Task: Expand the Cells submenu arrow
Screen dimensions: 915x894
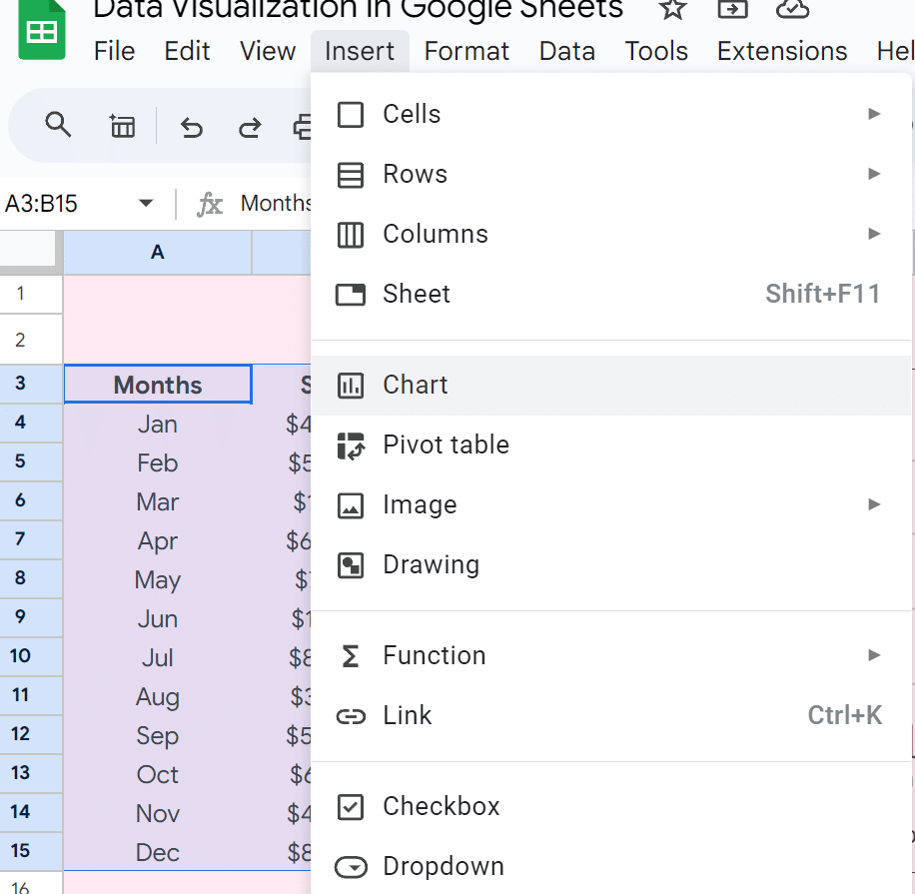Action: pyautogui.click(x=874, y=114)
